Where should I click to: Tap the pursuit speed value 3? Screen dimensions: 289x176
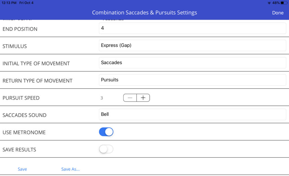102,98
